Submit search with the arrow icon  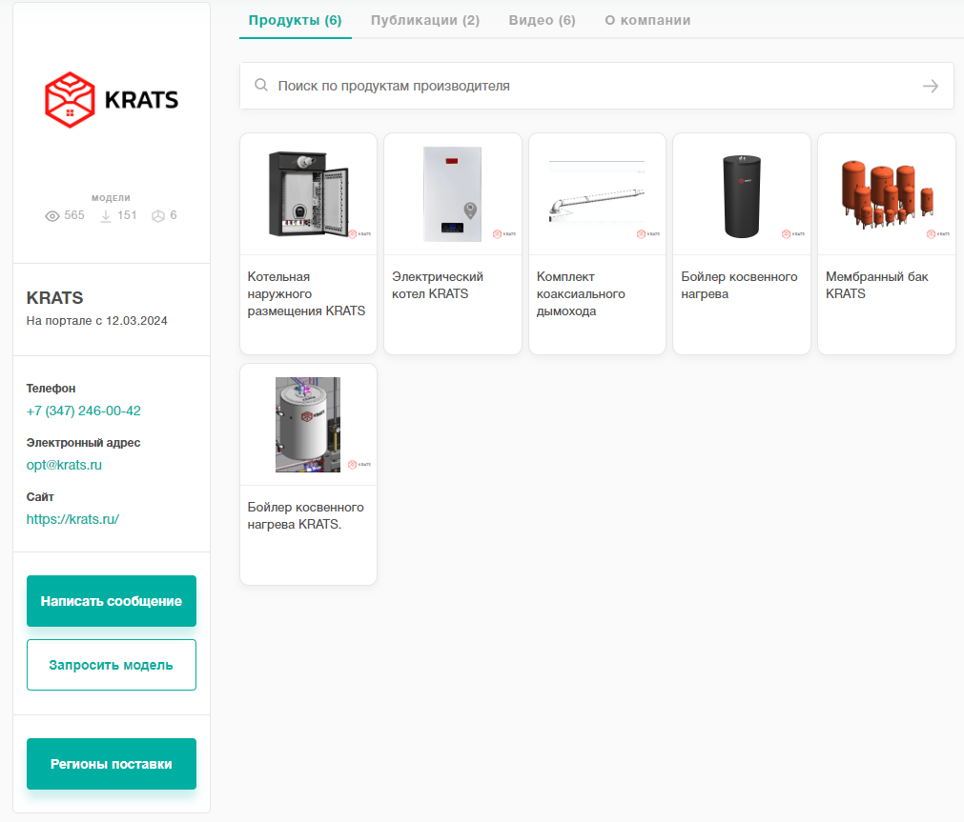click(x=931, y=86)
